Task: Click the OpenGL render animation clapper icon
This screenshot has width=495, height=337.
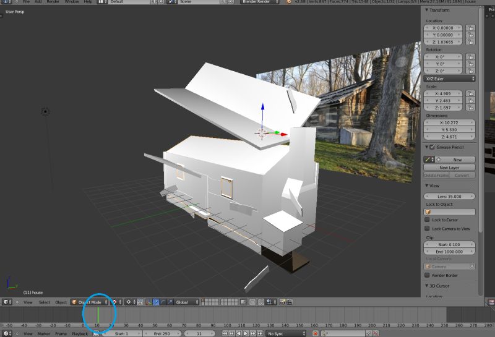Action: [289, 302]
